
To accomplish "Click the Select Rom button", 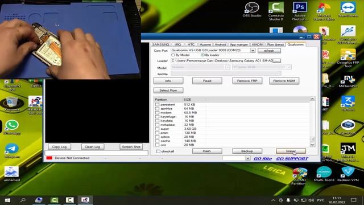I will pos(168,90).
